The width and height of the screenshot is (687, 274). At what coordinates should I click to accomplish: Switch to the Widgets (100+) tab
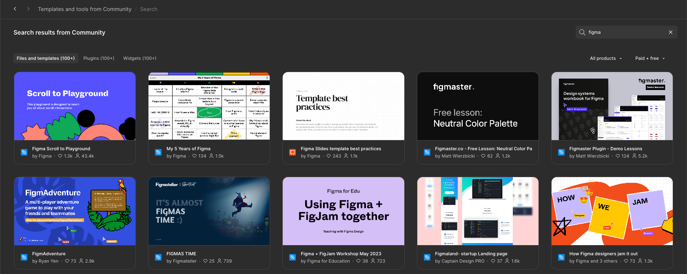[x=140, y=58]
